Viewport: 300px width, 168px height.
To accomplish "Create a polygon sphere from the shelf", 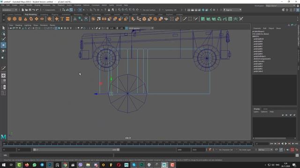I will tap(9, 19).
